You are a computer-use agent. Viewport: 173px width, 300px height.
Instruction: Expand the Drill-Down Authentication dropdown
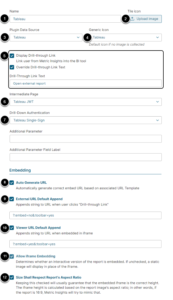(85, 120)
